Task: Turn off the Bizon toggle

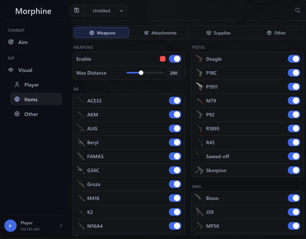Action: point(294,198)
